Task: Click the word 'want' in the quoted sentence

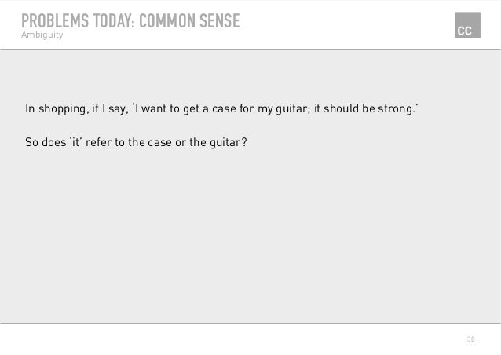Action: [154, 109]
